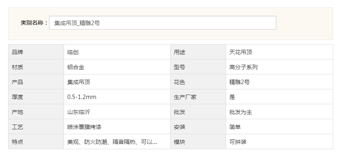Screen dimensions: 342x154
Task: Click the 特点 label cell
Action: tap(36, 142)
